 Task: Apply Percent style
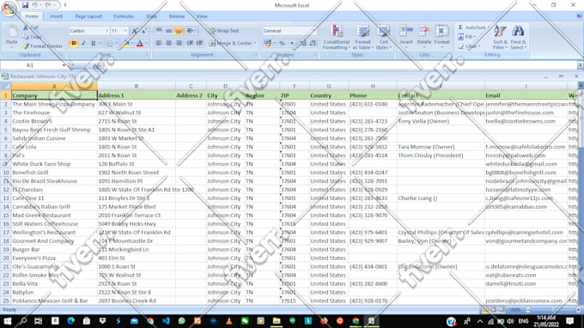(282, 44)
